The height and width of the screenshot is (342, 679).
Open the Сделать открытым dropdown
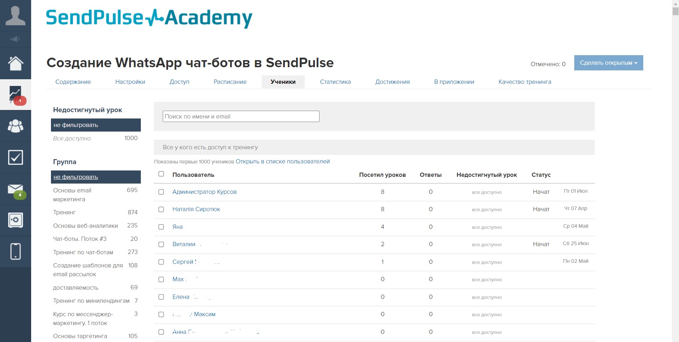(x=608, y=63)
